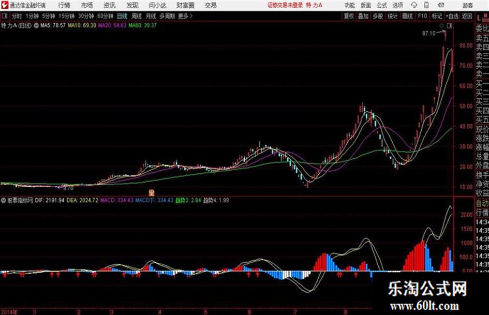Click the 多股 multi-stock button
Screen dimensions: 489x315
[x=378, y=16]
